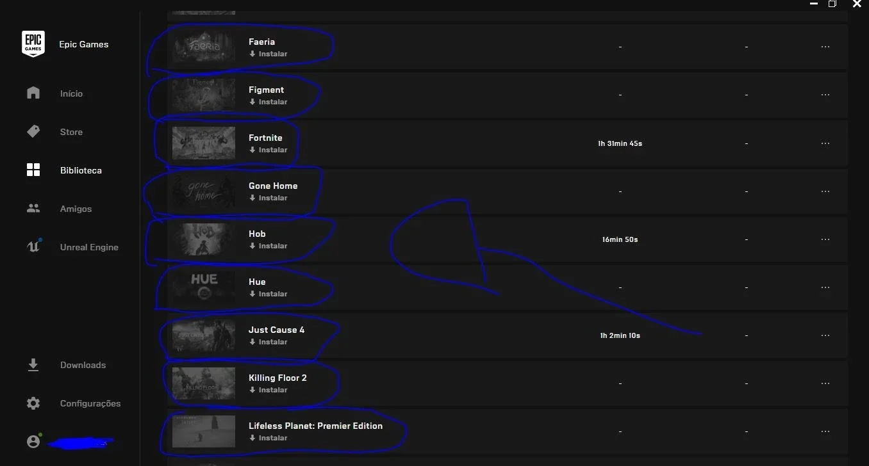869x466 pixels.
Task: Open the Início home icon
Action: click(x=33, y=93)
